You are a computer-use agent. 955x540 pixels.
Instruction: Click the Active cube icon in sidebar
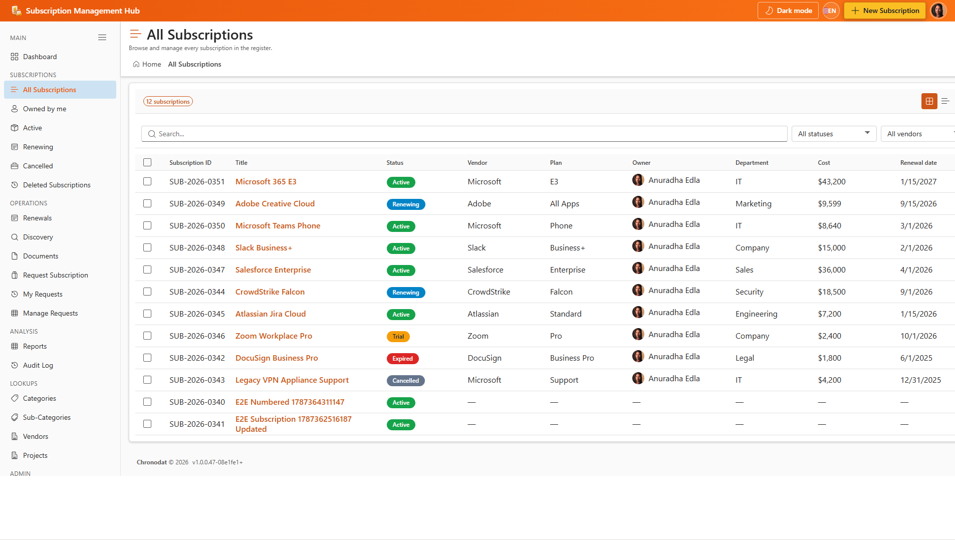(x=15, y=128)
